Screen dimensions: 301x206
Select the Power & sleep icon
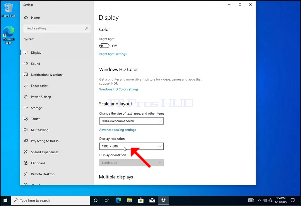[26, 97]
